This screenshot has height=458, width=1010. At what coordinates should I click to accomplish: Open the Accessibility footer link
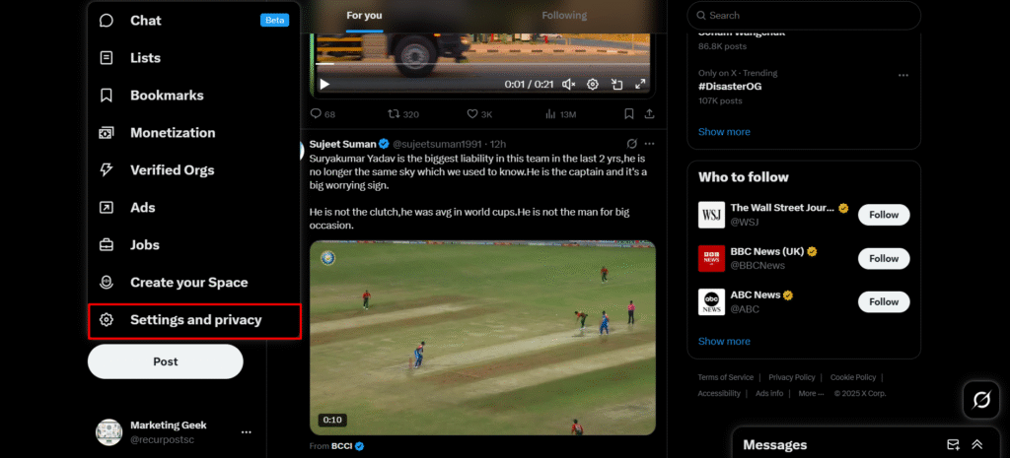pyautogui.click(x=719, y=394)
